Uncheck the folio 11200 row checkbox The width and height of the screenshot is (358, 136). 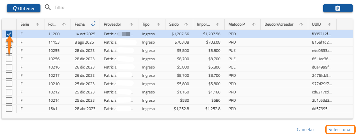tap(9, 34)
